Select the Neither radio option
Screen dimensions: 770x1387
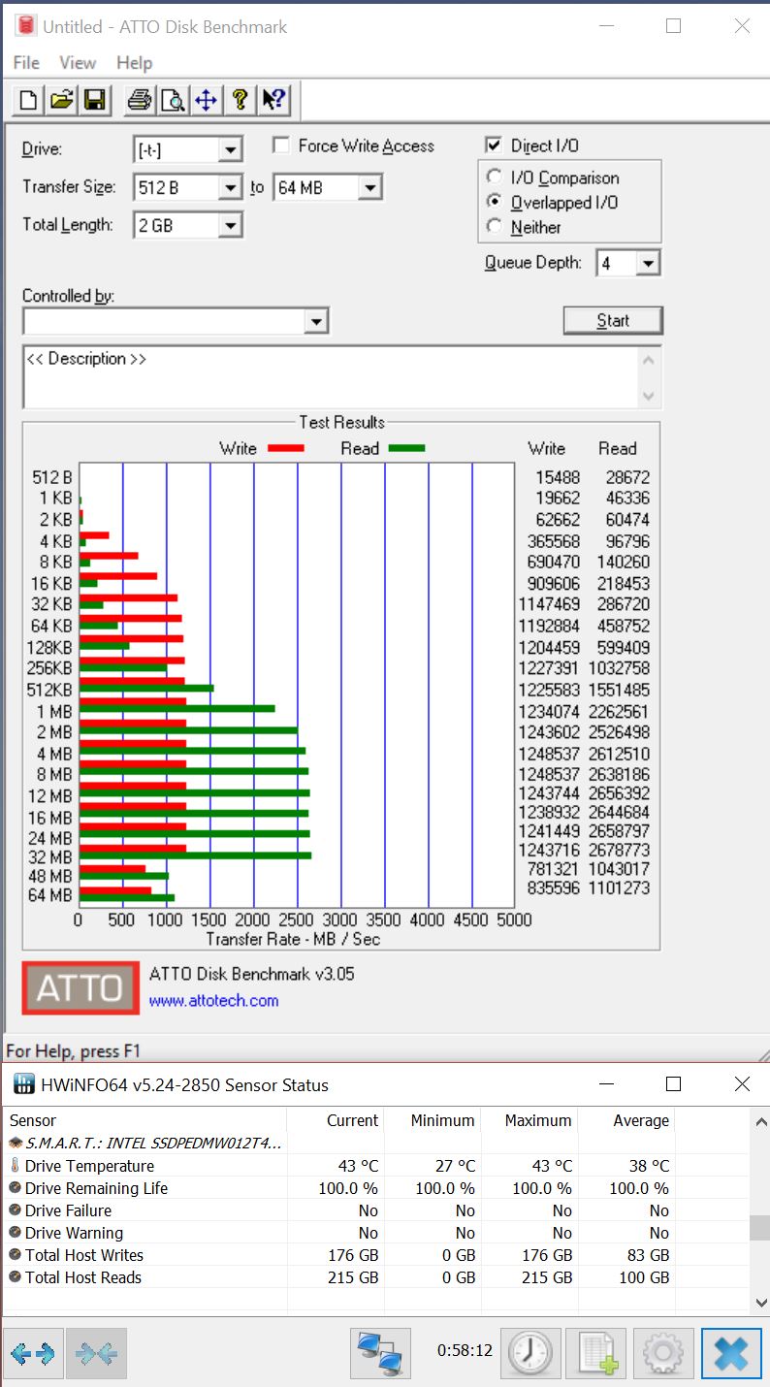click(x=495, y=227)
